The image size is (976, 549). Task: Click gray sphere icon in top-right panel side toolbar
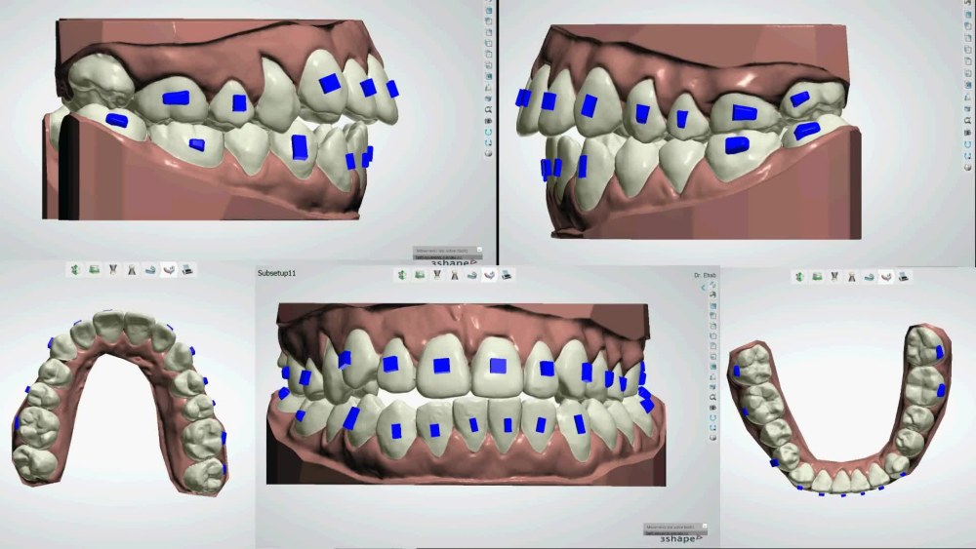click(x=968, y=167)
